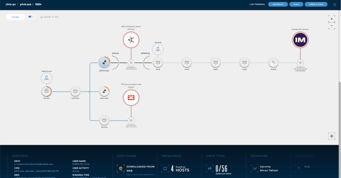
Task: Click the Open a Case button
Action: tap(316, 4)
